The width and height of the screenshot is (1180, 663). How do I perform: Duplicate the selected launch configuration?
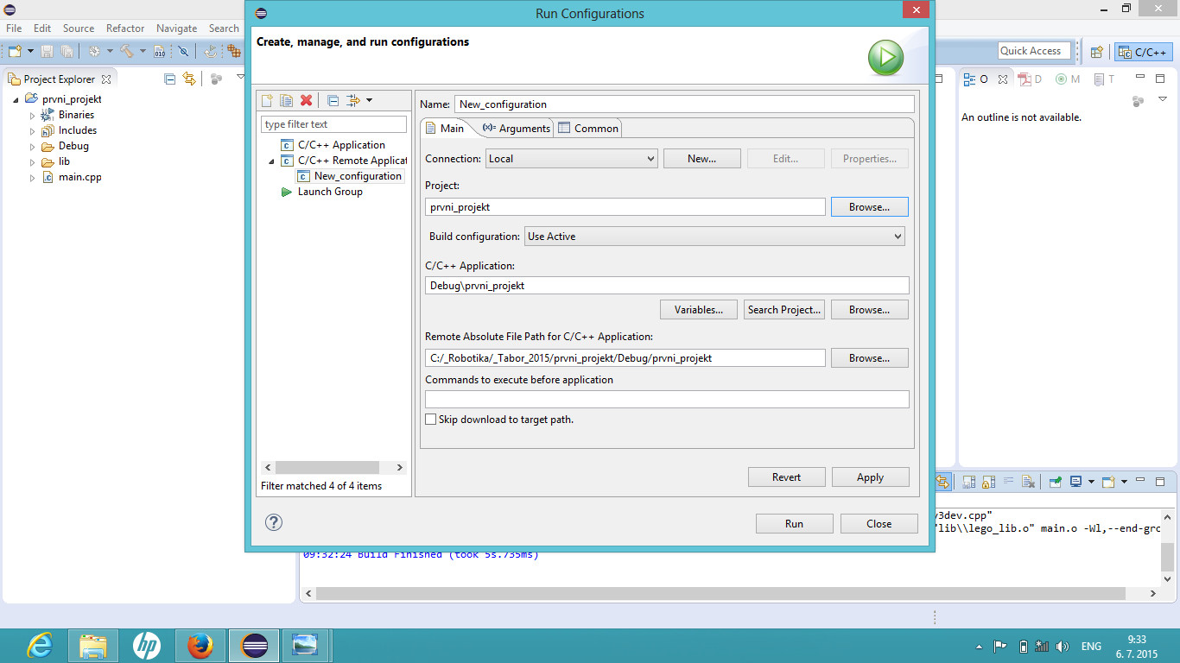tap(286, 101)
